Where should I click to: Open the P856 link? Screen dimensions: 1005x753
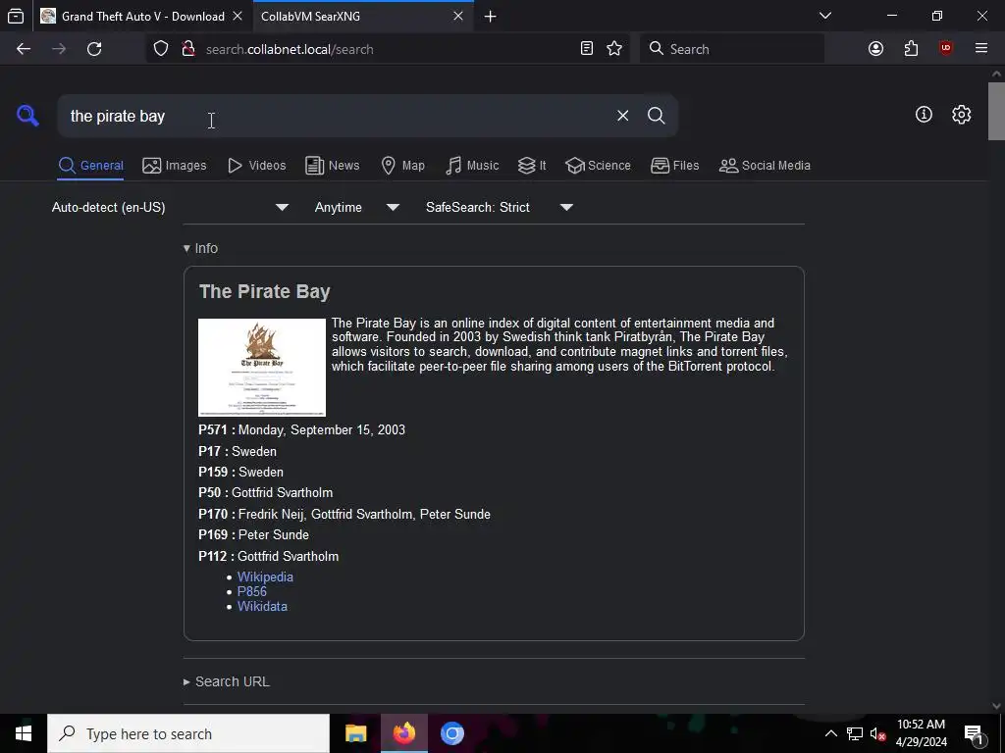click(252, 591)
